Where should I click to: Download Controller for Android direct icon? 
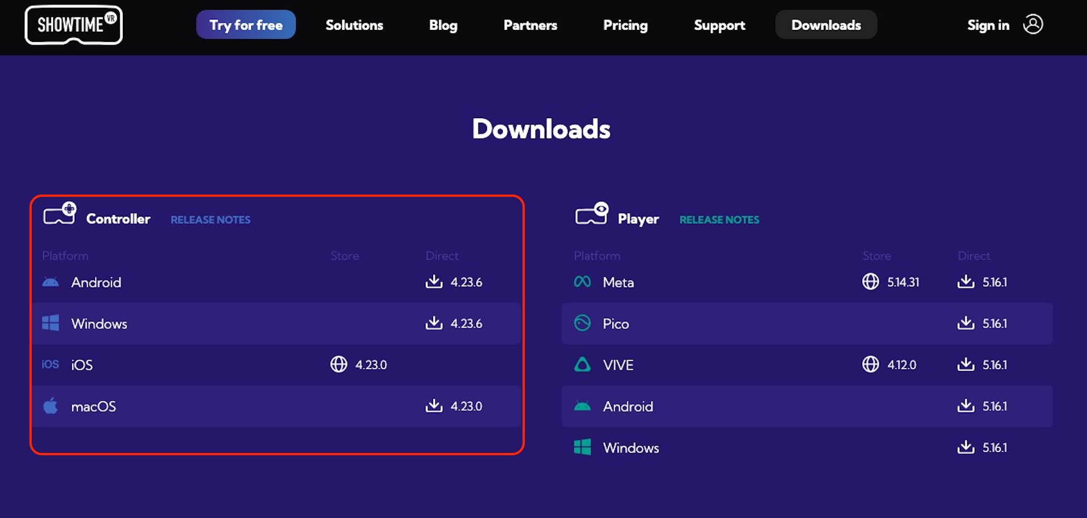(x=434, y=281)
